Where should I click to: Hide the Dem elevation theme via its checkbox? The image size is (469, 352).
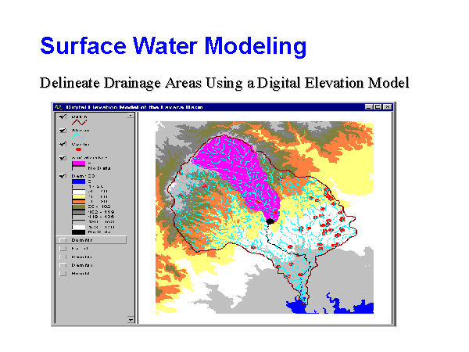61,175
